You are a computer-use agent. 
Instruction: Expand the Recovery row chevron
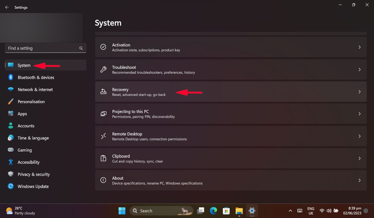click(359, 92)
